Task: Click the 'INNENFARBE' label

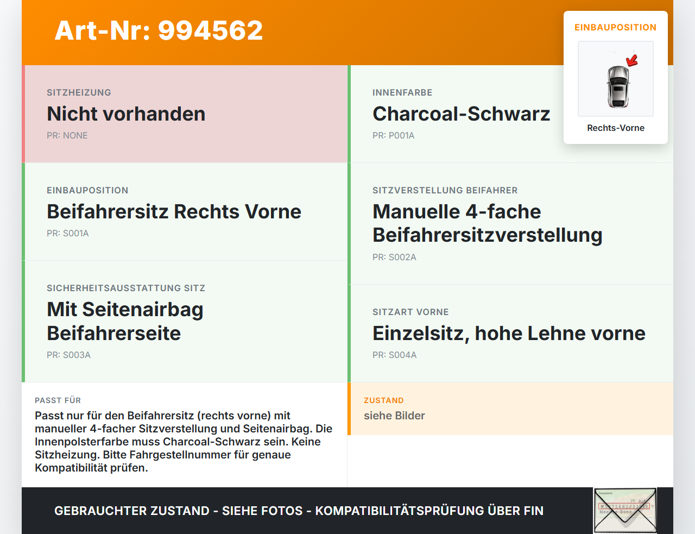Action: click(x=402, y=92)
